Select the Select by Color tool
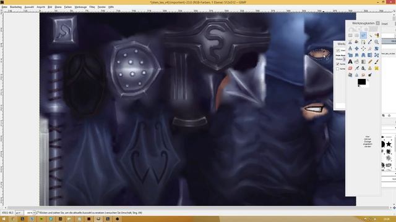This screenshot has height=222, width=396. click(x=376, y=35)
